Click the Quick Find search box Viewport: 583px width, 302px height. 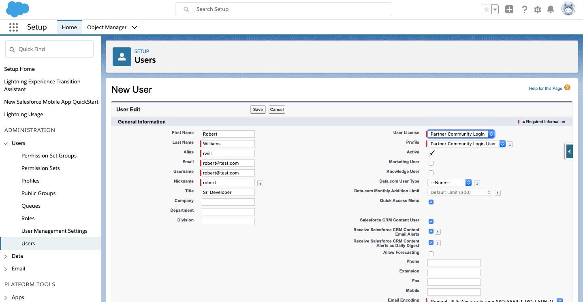[49, 49]
